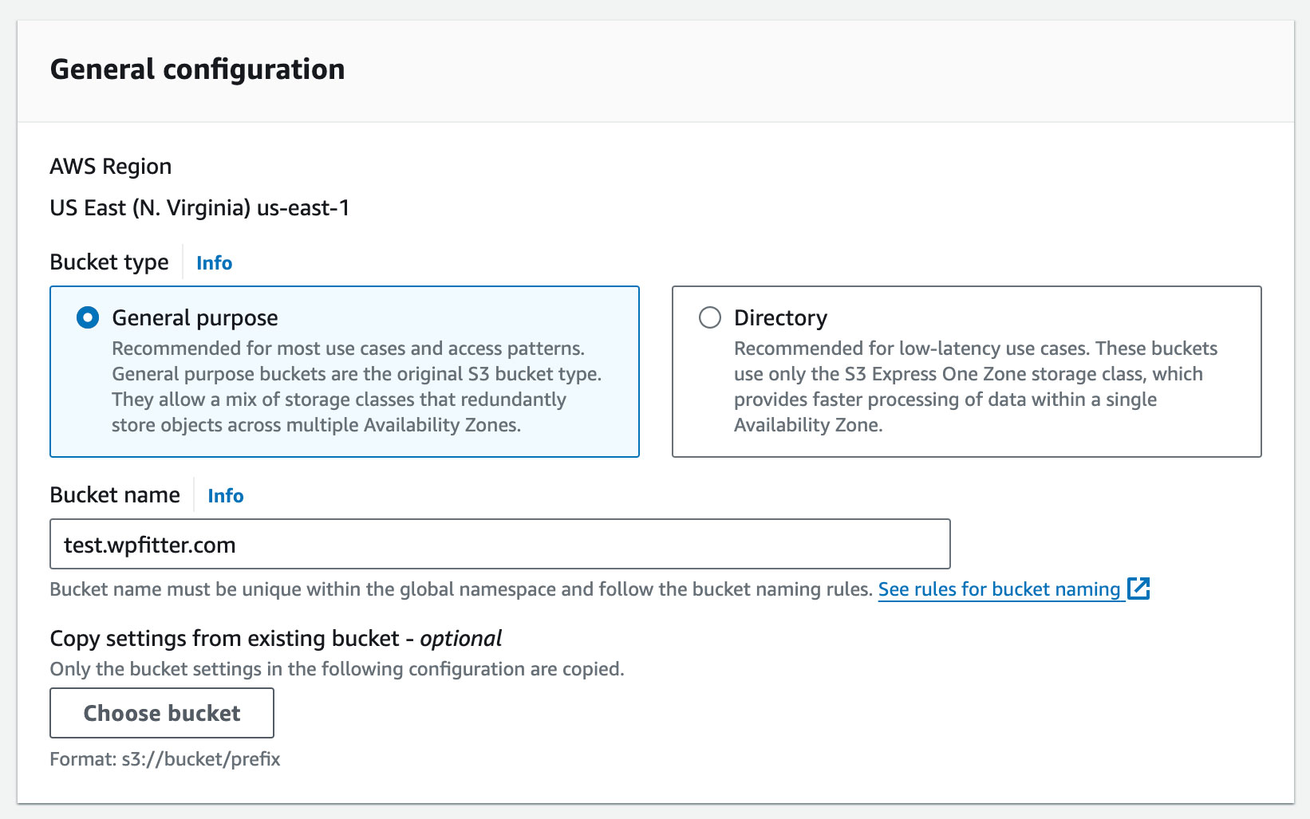The height and width of the screenshot is (819, 1310).
Task: Open Info link next to Bucket name
Action: pyautogui.click(x=225, y=495)
